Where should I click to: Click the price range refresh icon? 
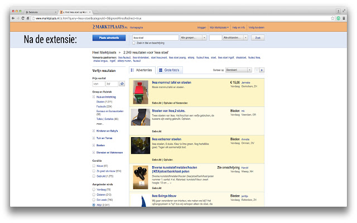click(x=122, y=84)
